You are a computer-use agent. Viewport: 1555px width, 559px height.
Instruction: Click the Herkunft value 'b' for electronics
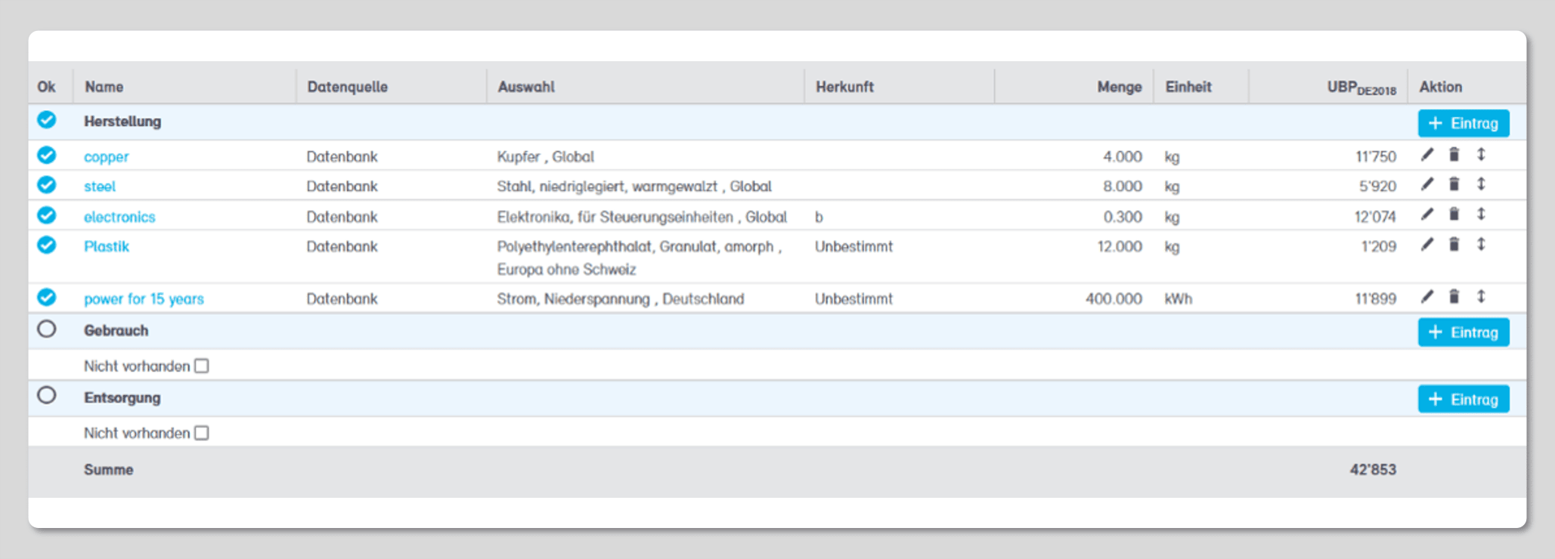pos(819,218)
